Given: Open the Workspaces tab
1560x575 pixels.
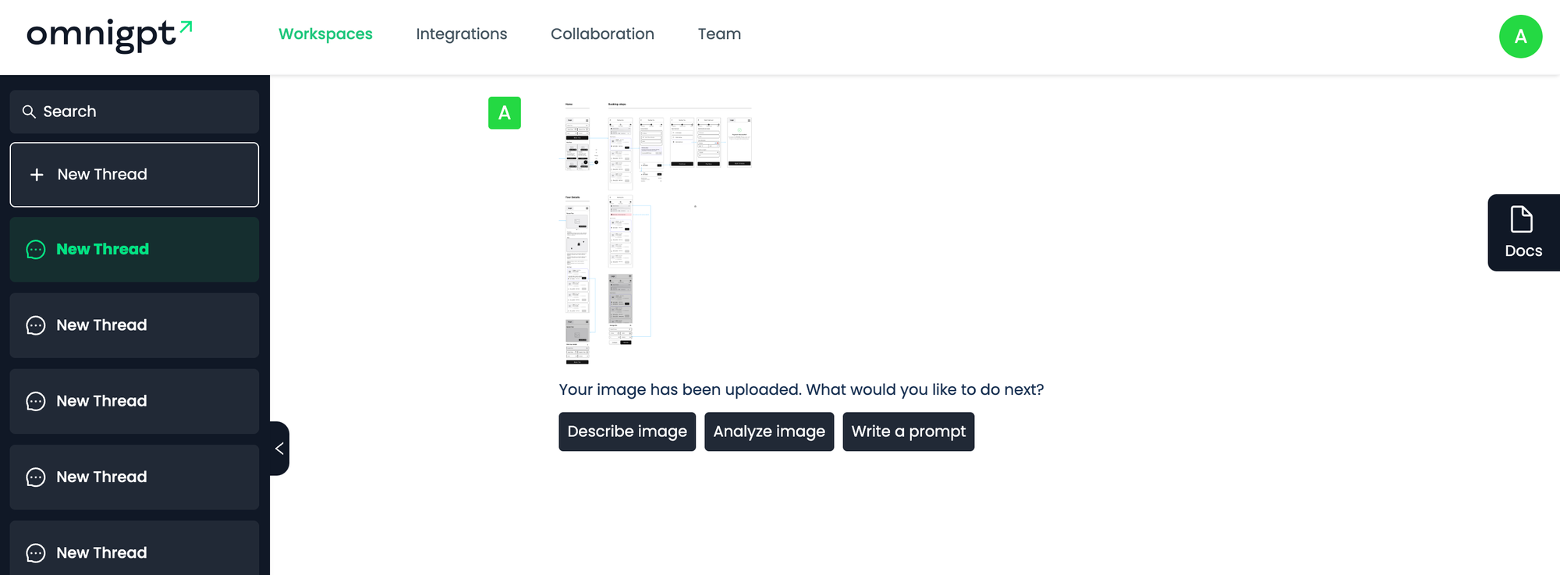Looking at the screenshot, I should coord(325,34).
